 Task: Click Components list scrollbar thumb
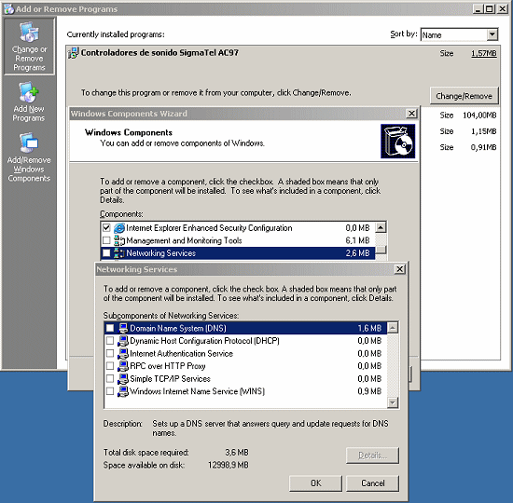click(x=381, y=250)
